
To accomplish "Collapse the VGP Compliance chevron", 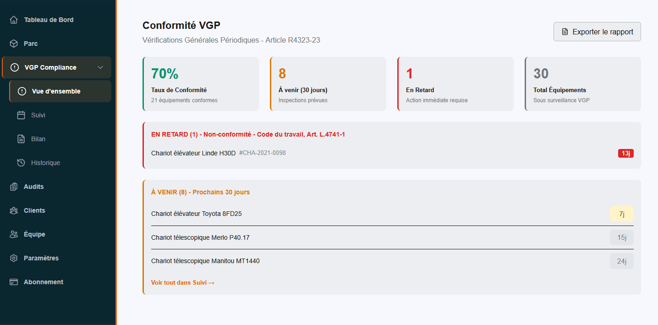I will 101,67.
